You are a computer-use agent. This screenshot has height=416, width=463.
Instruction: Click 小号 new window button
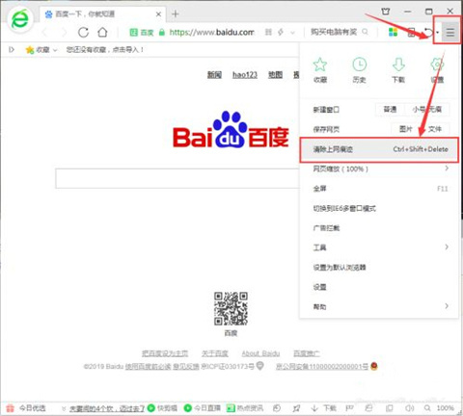point(419,110)
